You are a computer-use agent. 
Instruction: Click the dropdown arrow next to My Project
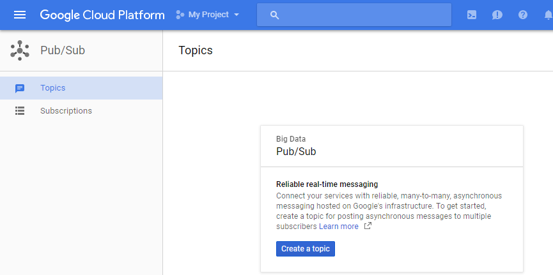(x=237, y=15)
